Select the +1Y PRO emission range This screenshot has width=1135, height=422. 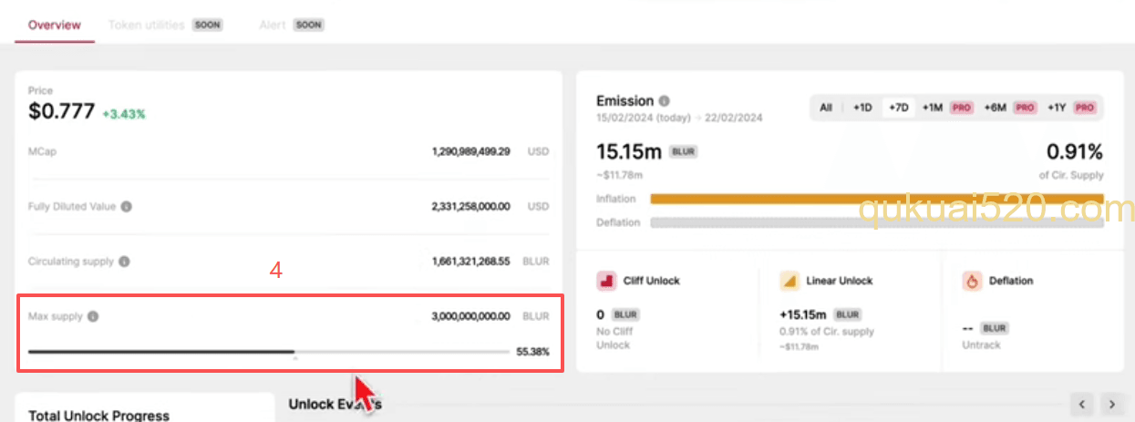pos(1071,108)
